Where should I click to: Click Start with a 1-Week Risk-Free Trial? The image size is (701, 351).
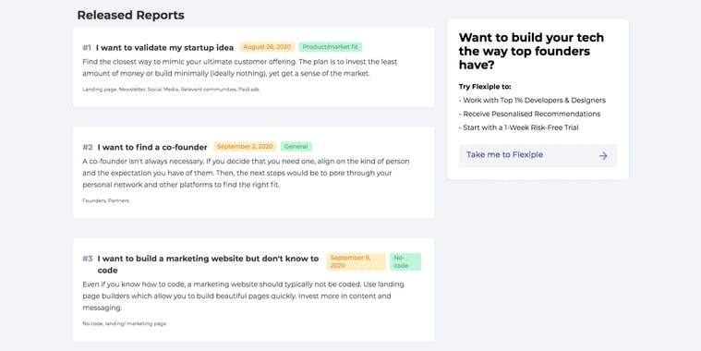click(519, 127)
